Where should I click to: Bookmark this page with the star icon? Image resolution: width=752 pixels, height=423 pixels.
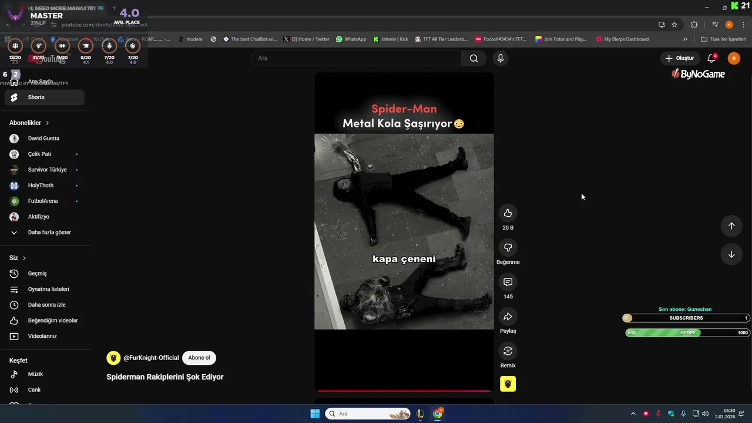click(x=674, y=25)
